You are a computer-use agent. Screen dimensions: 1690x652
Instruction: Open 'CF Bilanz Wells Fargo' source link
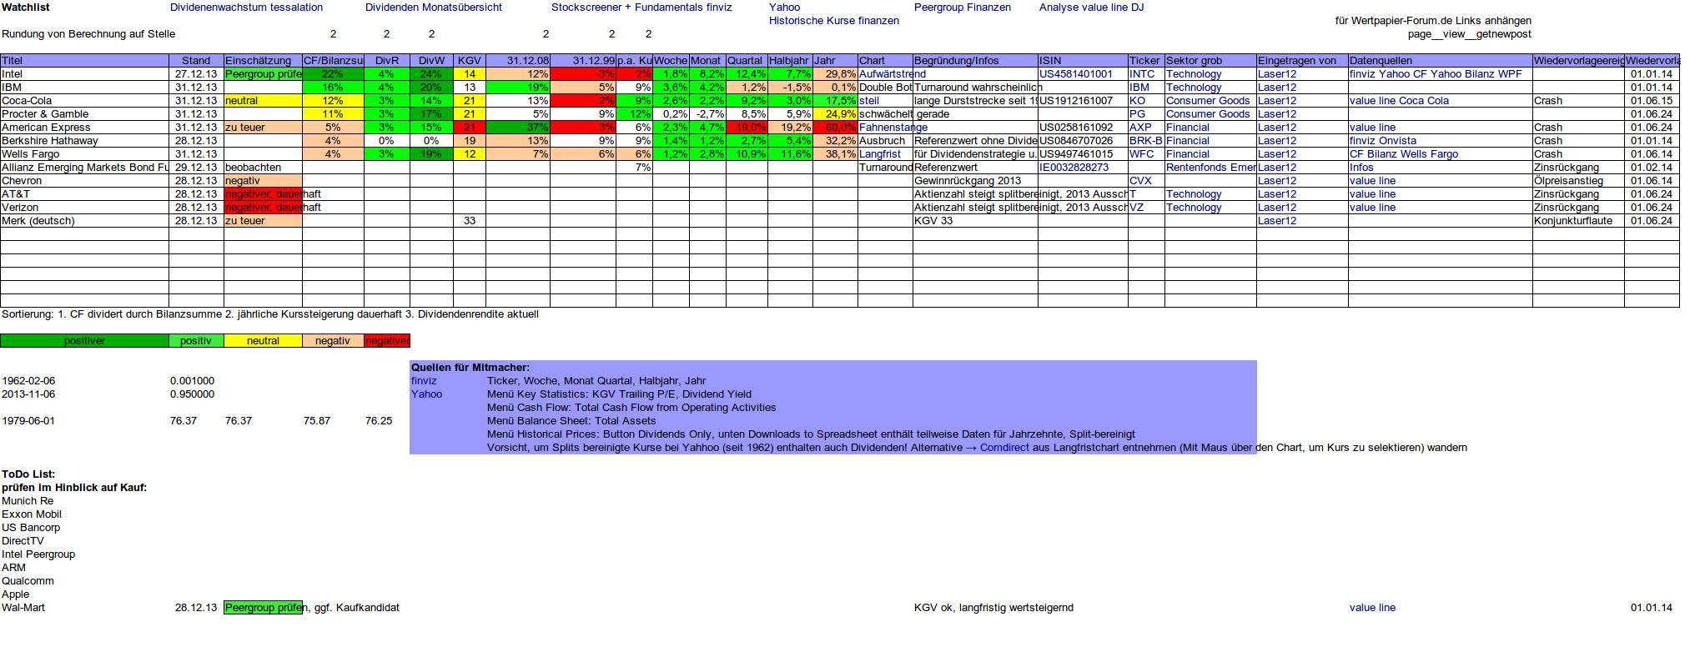[x=1404, y=154]
